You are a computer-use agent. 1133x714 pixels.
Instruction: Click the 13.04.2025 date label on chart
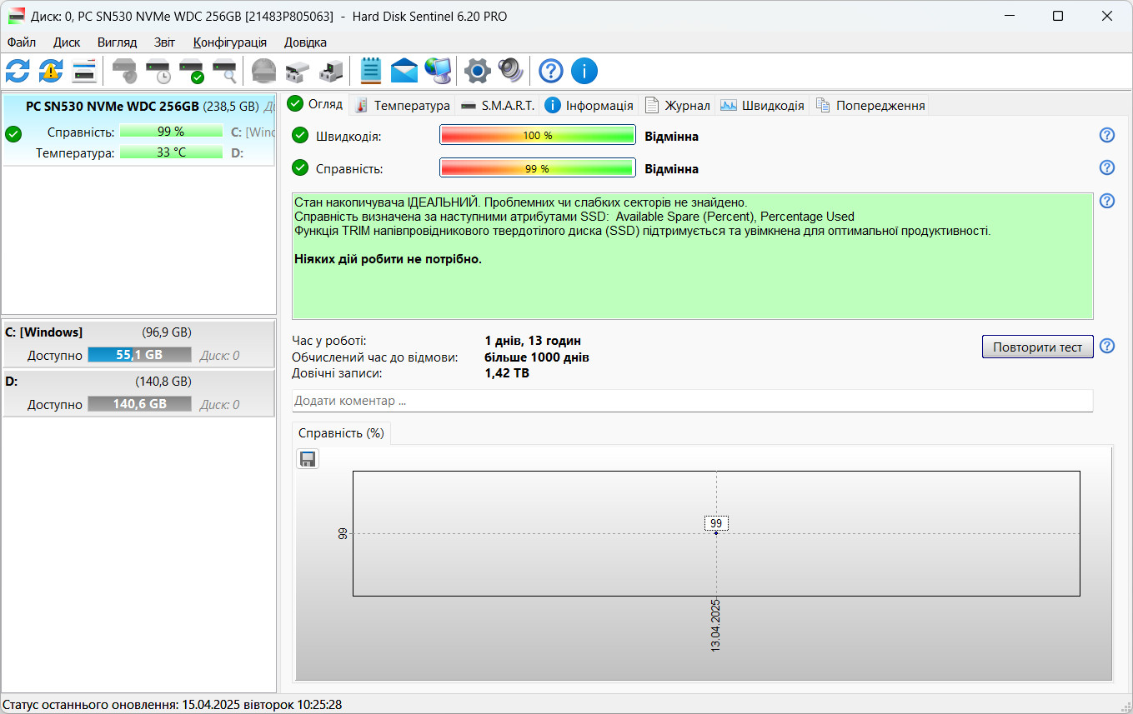(716, 625)
